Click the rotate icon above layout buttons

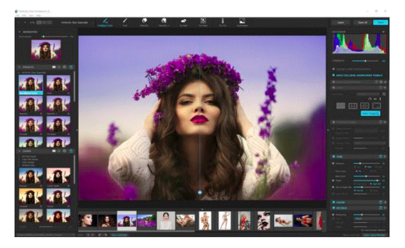tap(370, 99)
